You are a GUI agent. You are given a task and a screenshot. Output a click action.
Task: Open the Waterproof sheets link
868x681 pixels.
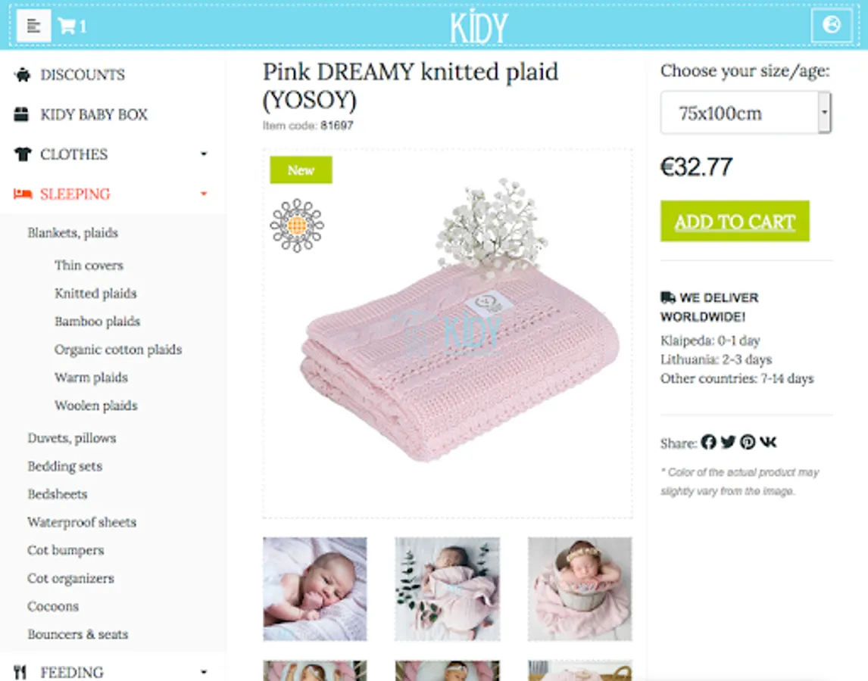point(82,522)
